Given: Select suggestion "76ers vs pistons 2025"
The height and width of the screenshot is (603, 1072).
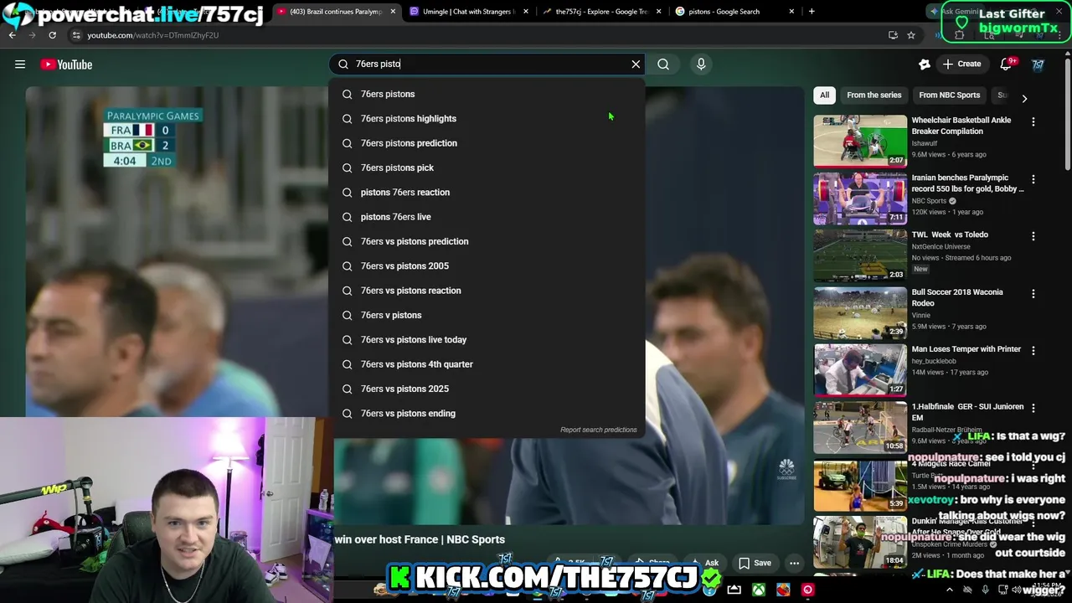Looking at the screenshot, I should (x=487, y=389).
